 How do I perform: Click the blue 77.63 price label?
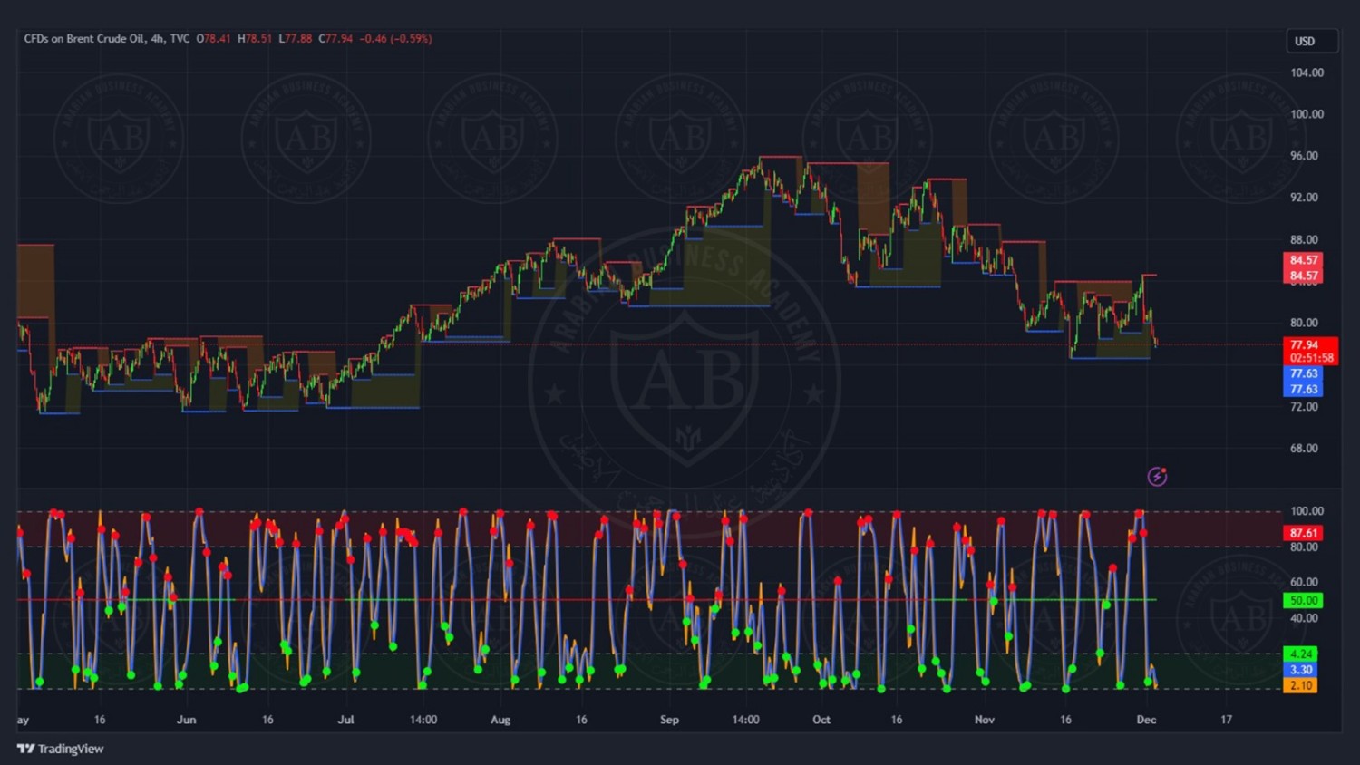(x=1303, y=373)
